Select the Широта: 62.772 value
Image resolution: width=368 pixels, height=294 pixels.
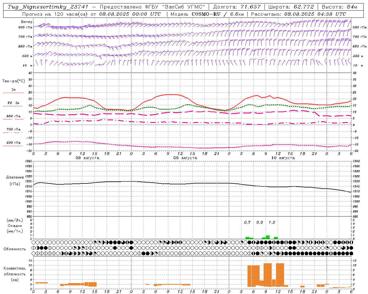tap(291, 7)
